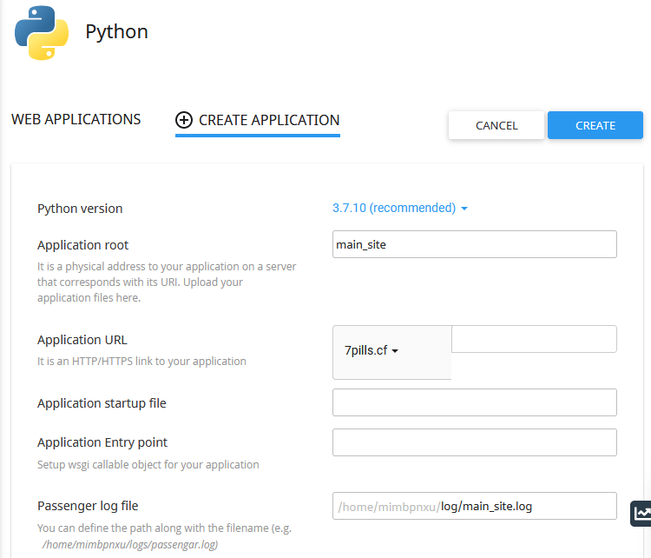This screenshot has height=558, width=651.
Task: Open the Python version 3.7.10 dropdown
Action: 400,208
